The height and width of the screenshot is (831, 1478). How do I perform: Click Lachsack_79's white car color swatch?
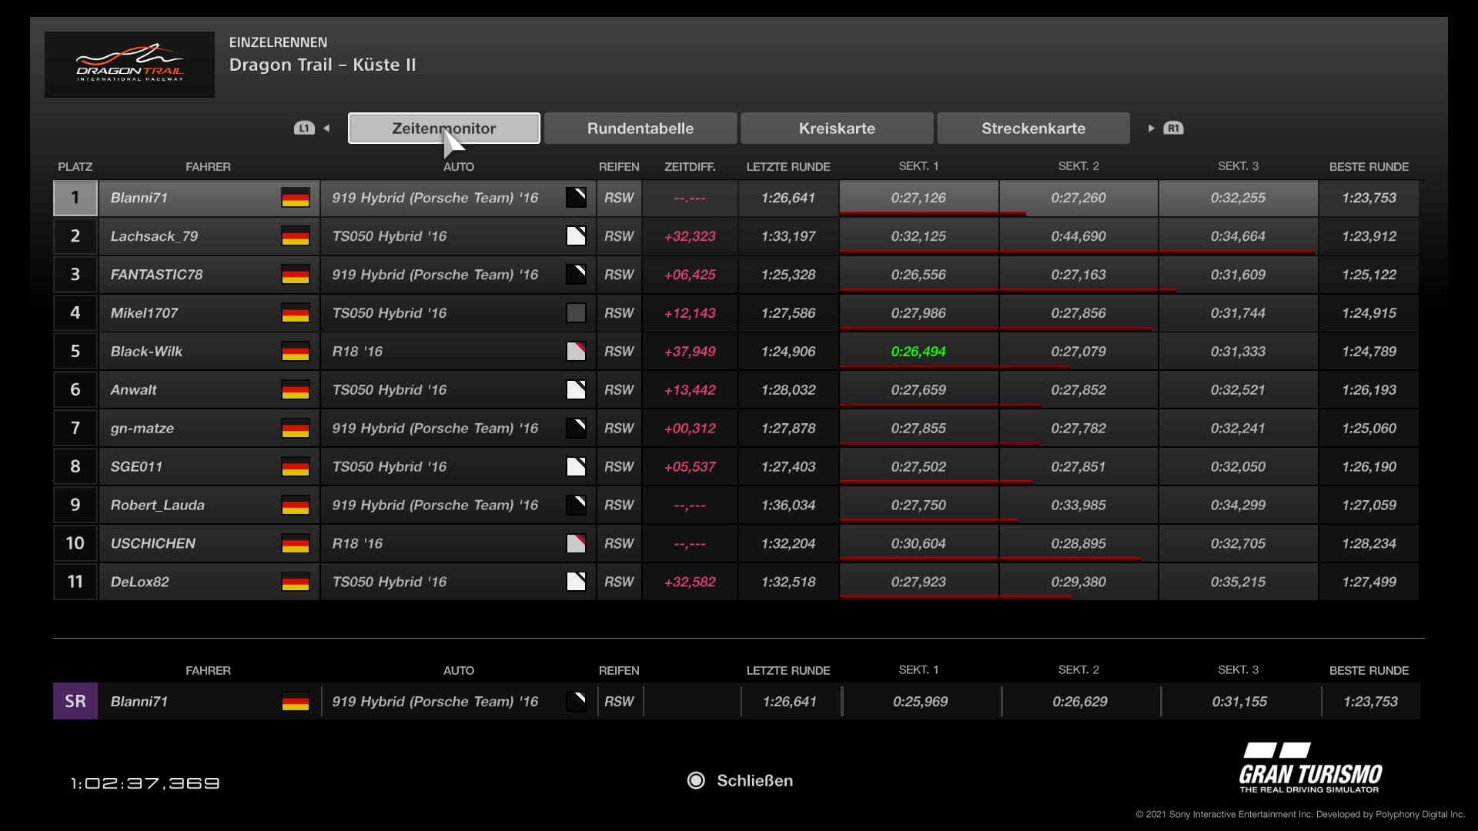(x=576, y=236)
